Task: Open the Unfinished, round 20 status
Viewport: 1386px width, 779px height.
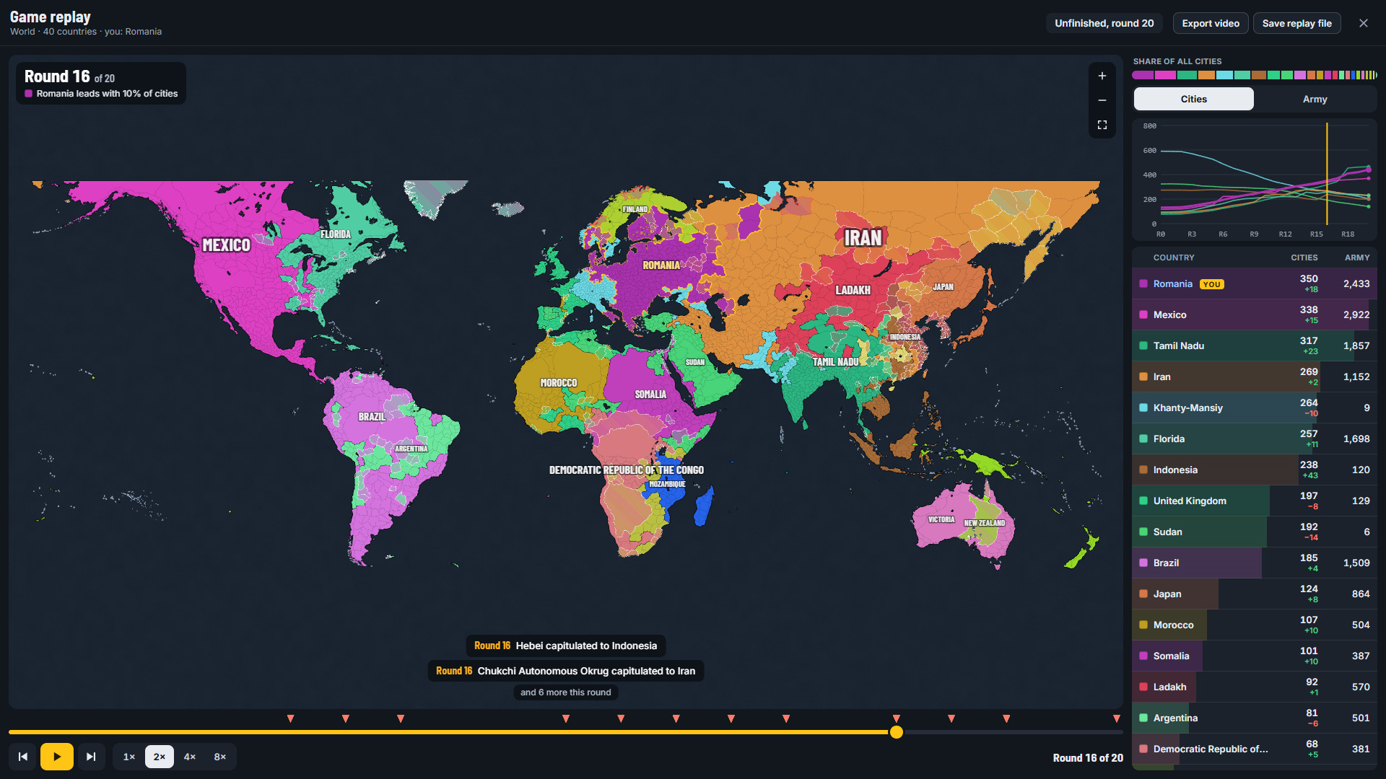Action: (1104, 23)
